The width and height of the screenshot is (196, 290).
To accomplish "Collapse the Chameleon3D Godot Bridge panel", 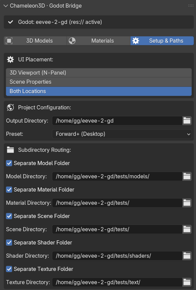I will coord(6,6).
